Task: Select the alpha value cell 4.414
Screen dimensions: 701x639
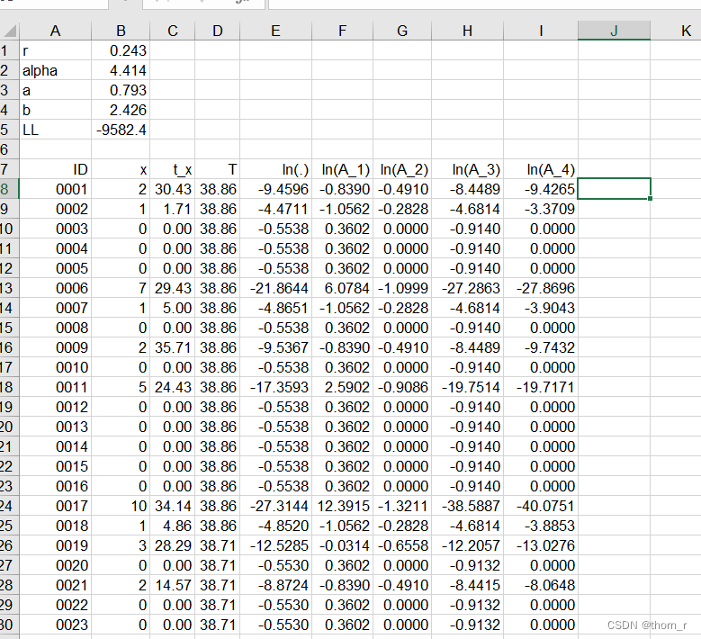Action: 121,70
